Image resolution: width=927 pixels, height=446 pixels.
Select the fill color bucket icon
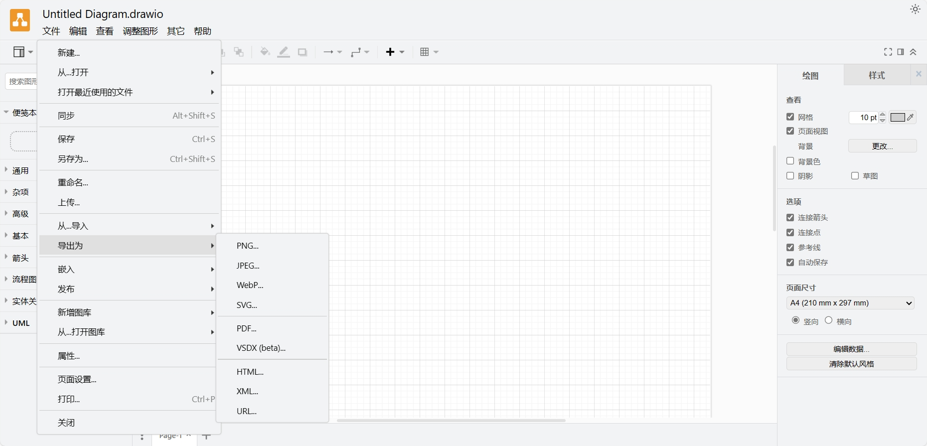coord(265,52)
